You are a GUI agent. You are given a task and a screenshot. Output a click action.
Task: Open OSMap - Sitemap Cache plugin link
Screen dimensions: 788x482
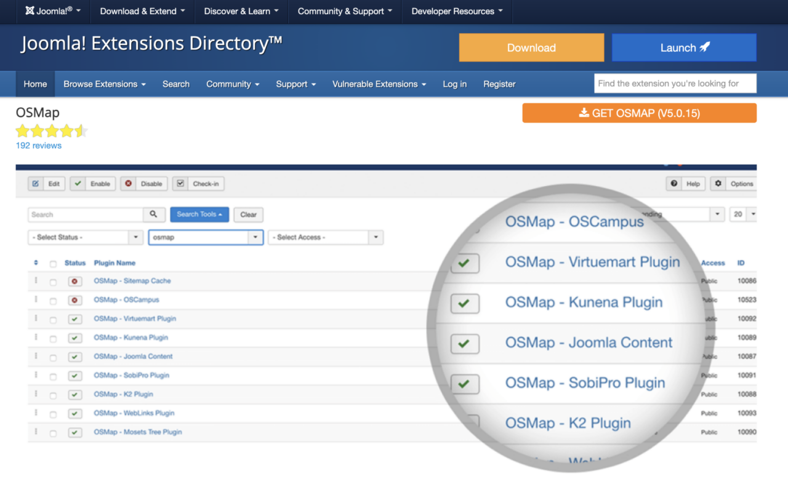132,281
